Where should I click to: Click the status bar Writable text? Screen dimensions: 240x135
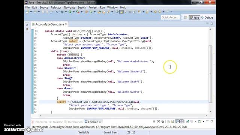tap(84, 132)
